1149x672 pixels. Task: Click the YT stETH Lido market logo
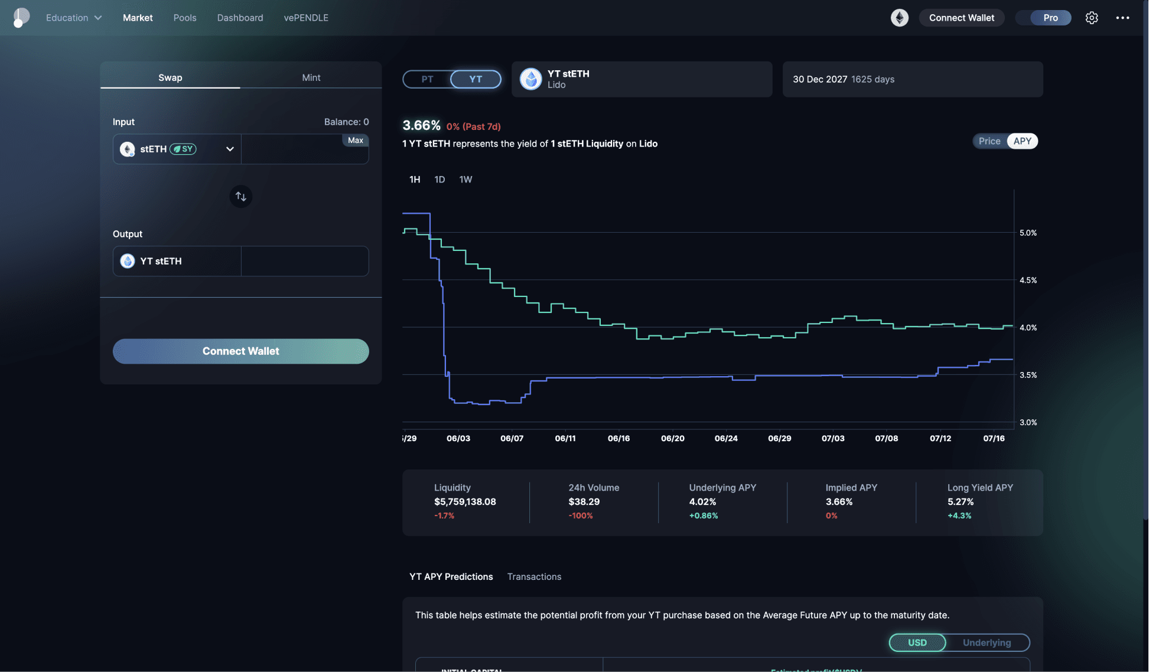pos(531,79)
